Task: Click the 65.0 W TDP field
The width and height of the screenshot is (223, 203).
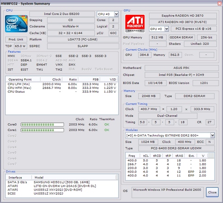Action: [20, 46]
